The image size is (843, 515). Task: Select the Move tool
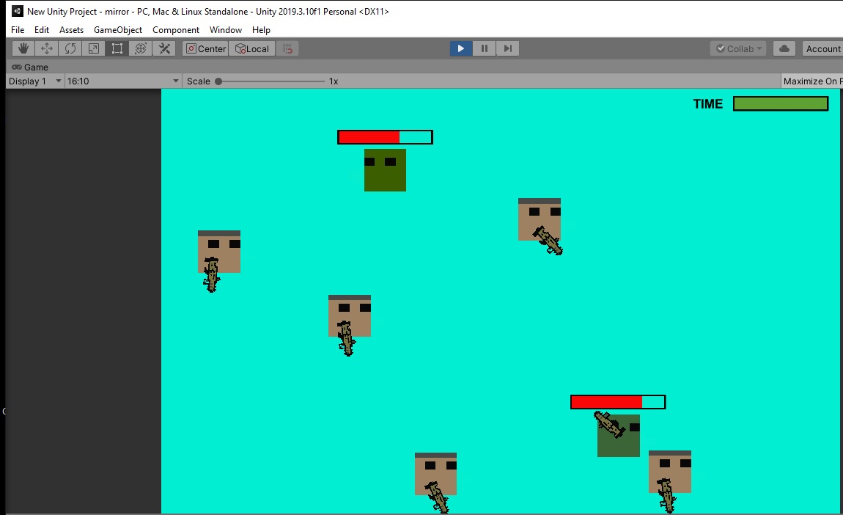coord(47,48)
